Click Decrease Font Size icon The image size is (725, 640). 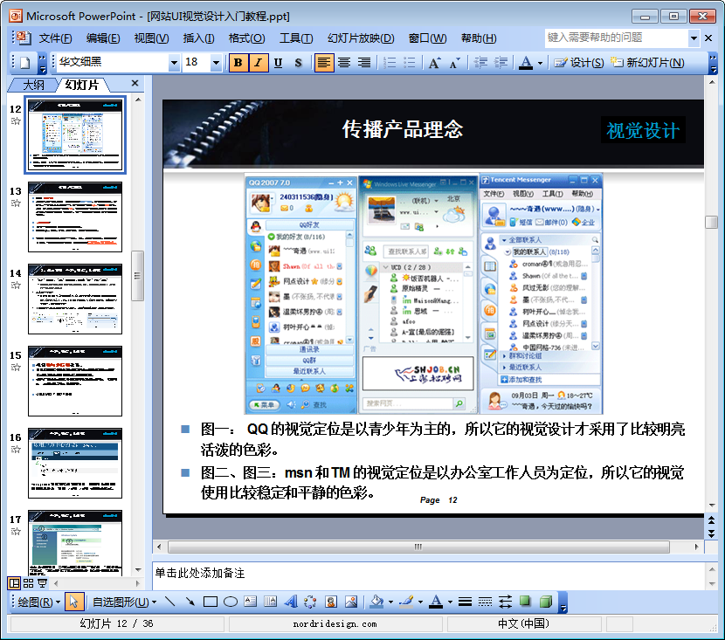point(455,63)
